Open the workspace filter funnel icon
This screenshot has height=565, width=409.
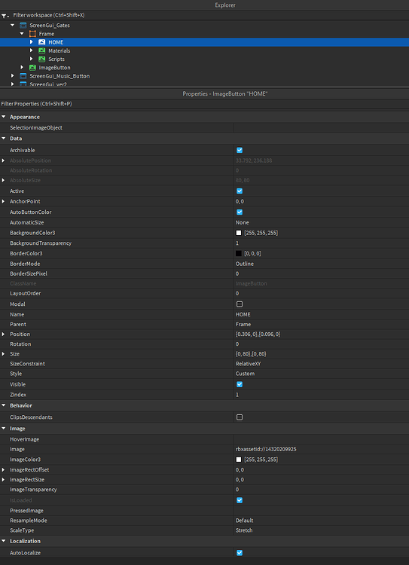pyautogui.click(x=5, y=16)
